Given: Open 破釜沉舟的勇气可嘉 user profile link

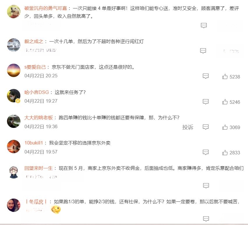Looking at the screenshot, I should (x=45, y=8).
